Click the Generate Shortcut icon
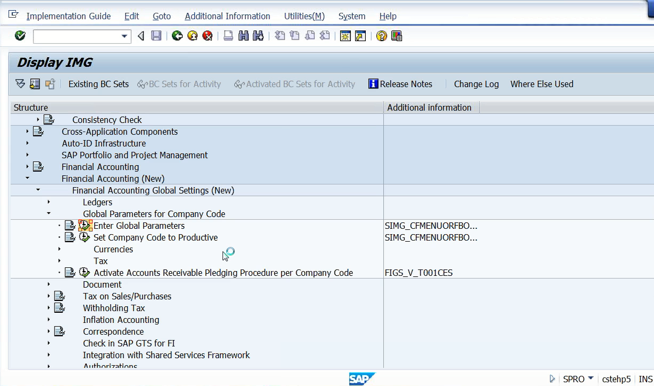The height and width of the screenshot is (386, 654). 360,36
